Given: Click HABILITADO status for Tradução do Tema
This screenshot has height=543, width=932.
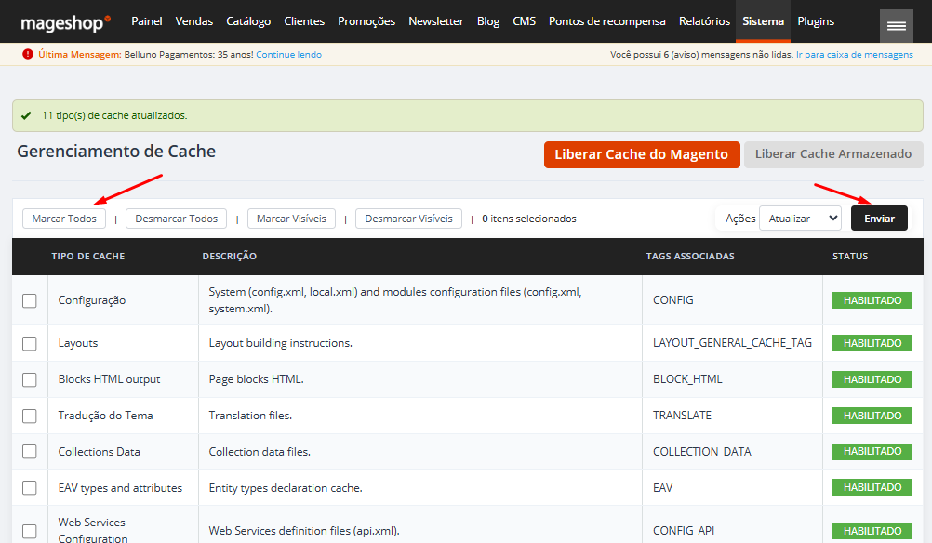Looking at the screenshot, I should [872, 416].
